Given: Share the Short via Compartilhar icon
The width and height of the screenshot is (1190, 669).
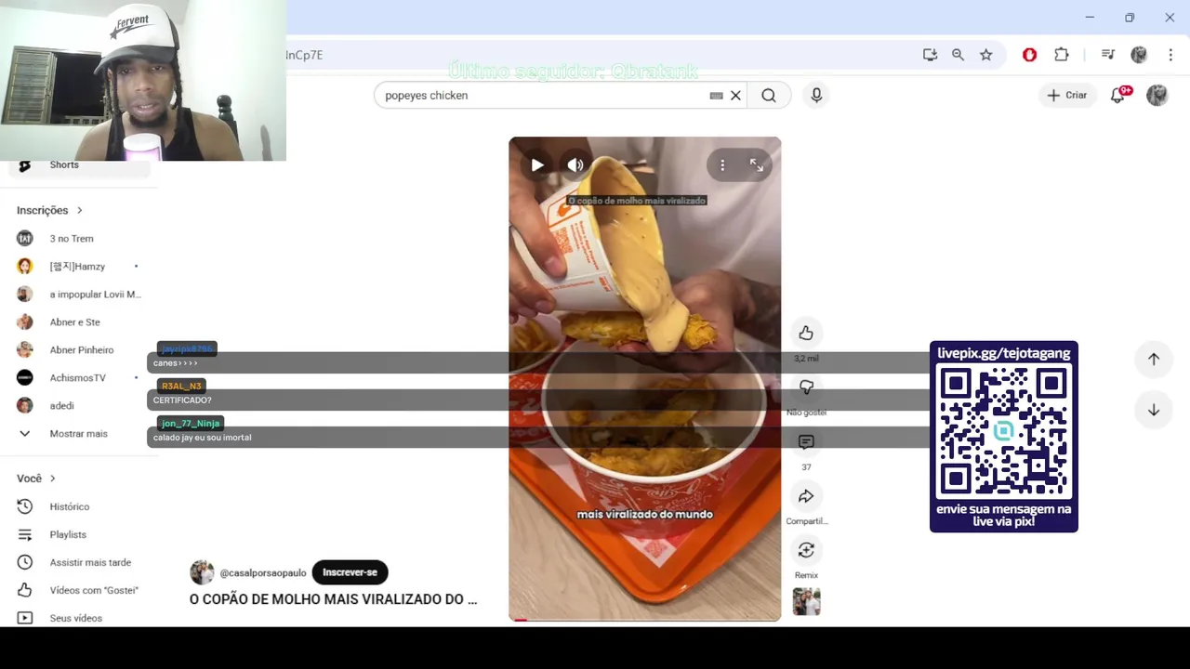Looking at the screenshot, I should coord(806,496).
